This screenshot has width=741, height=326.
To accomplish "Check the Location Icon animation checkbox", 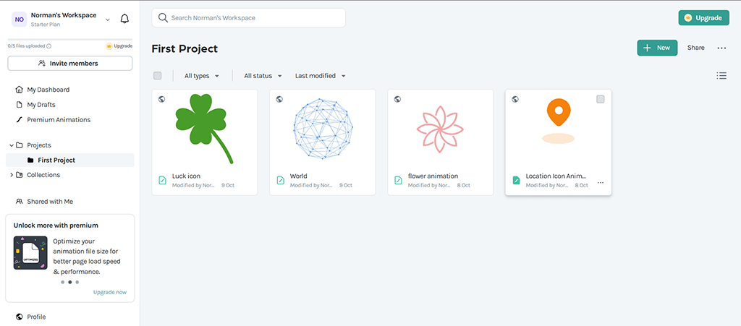I will coord(600,99).
